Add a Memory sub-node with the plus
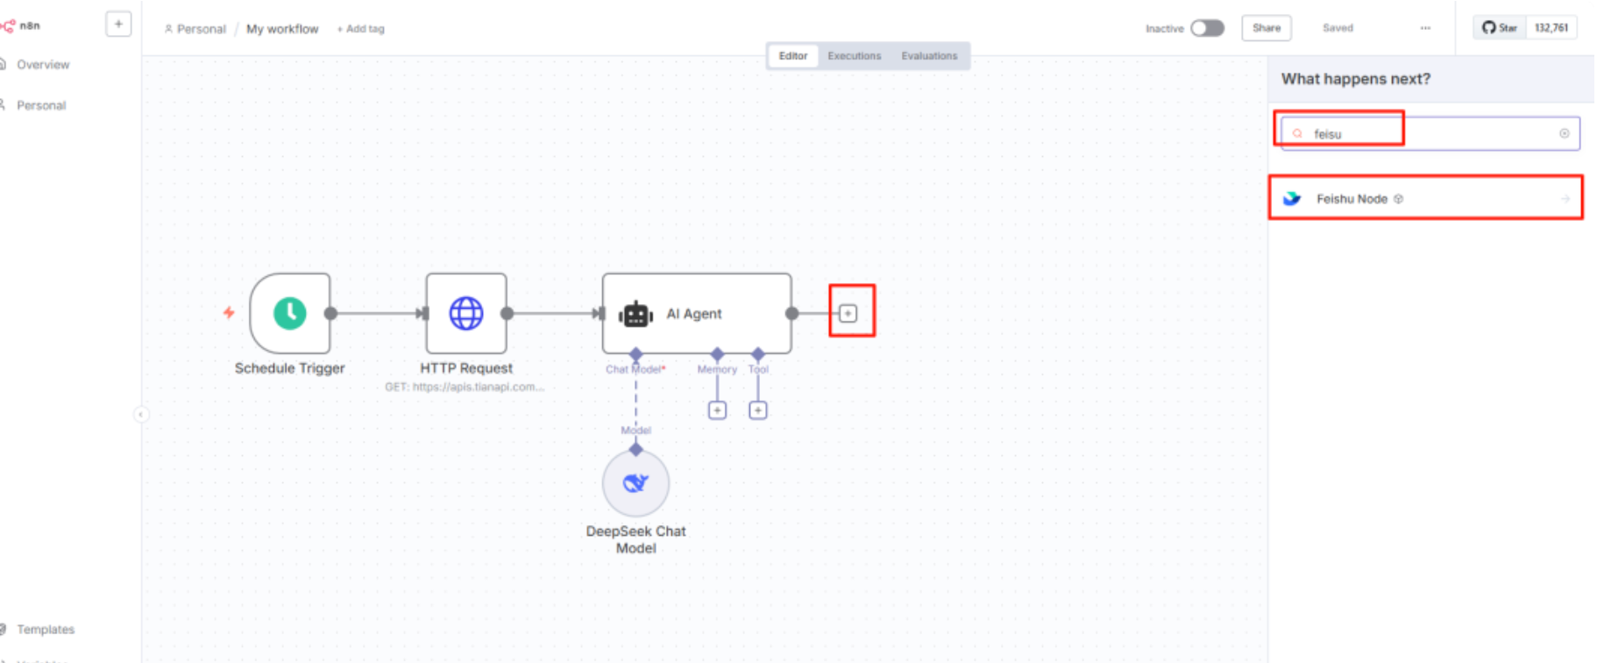 point(717,410)
